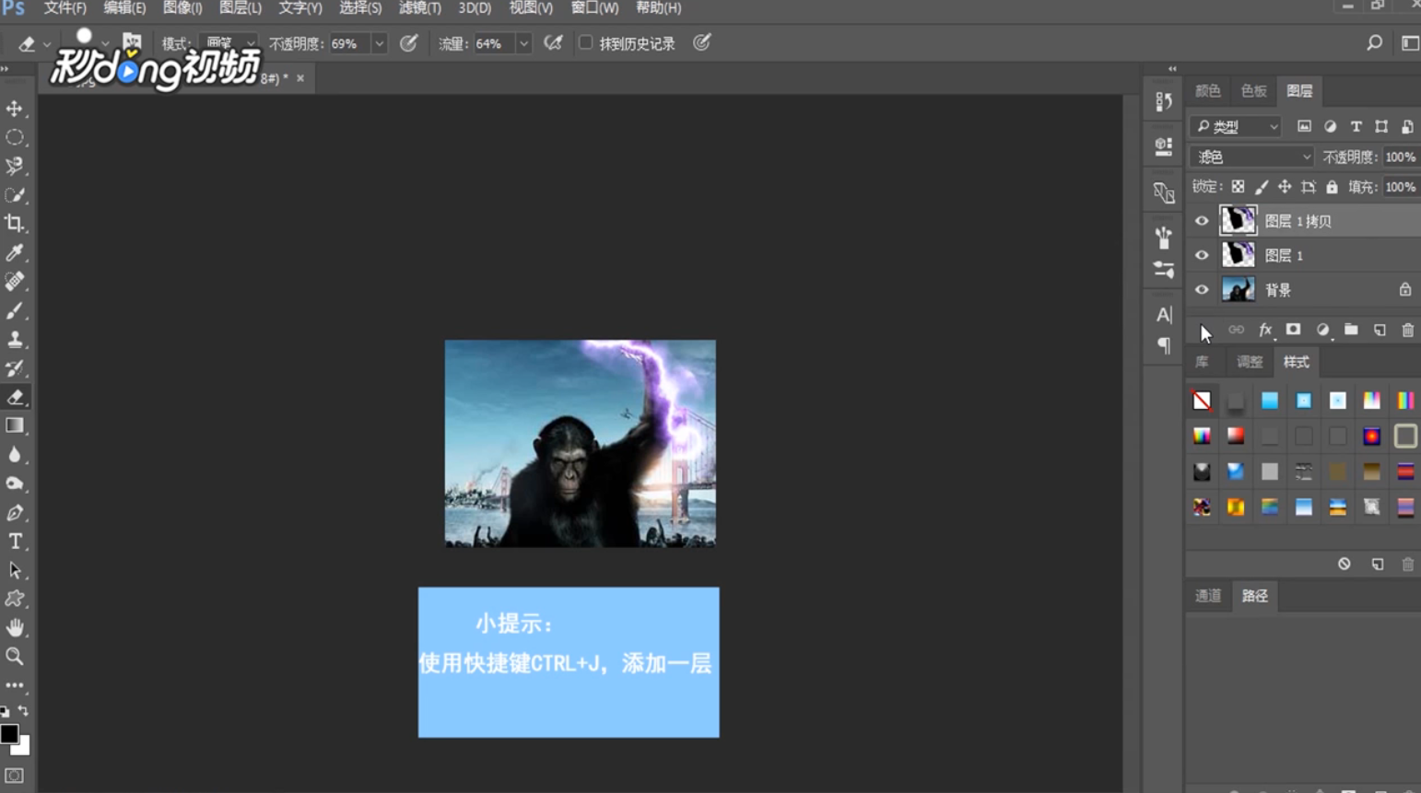Select the Healing Brush tool

15,282
